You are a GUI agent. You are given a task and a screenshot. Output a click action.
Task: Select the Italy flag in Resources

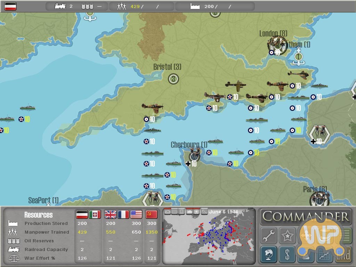point(95,215)
